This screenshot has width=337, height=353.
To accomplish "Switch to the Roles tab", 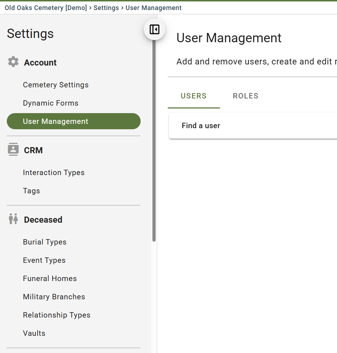I will click(245, 96).
